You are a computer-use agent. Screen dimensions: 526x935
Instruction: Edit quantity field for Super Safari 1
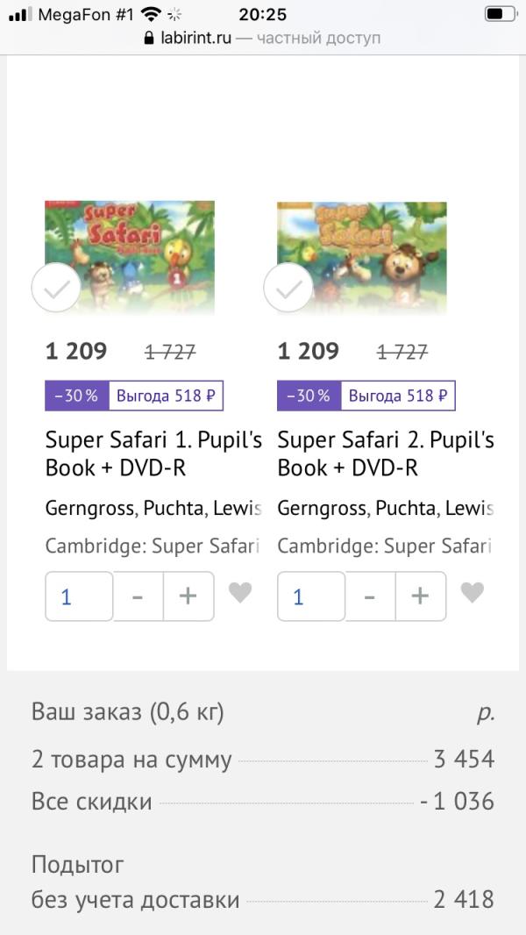click(79, 596)
